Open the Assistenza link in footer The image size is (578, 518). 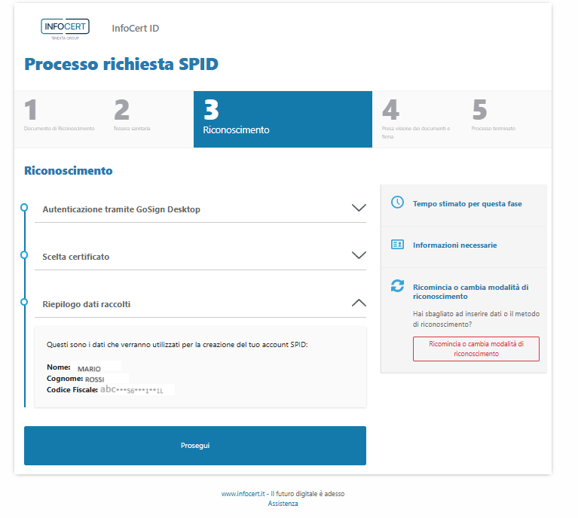coord(283,504)
